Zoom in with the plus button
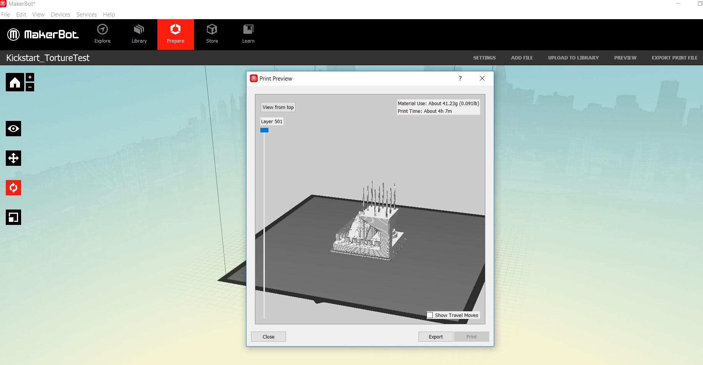The height and width of the screenshot is (365, 703). click(30, 77)
